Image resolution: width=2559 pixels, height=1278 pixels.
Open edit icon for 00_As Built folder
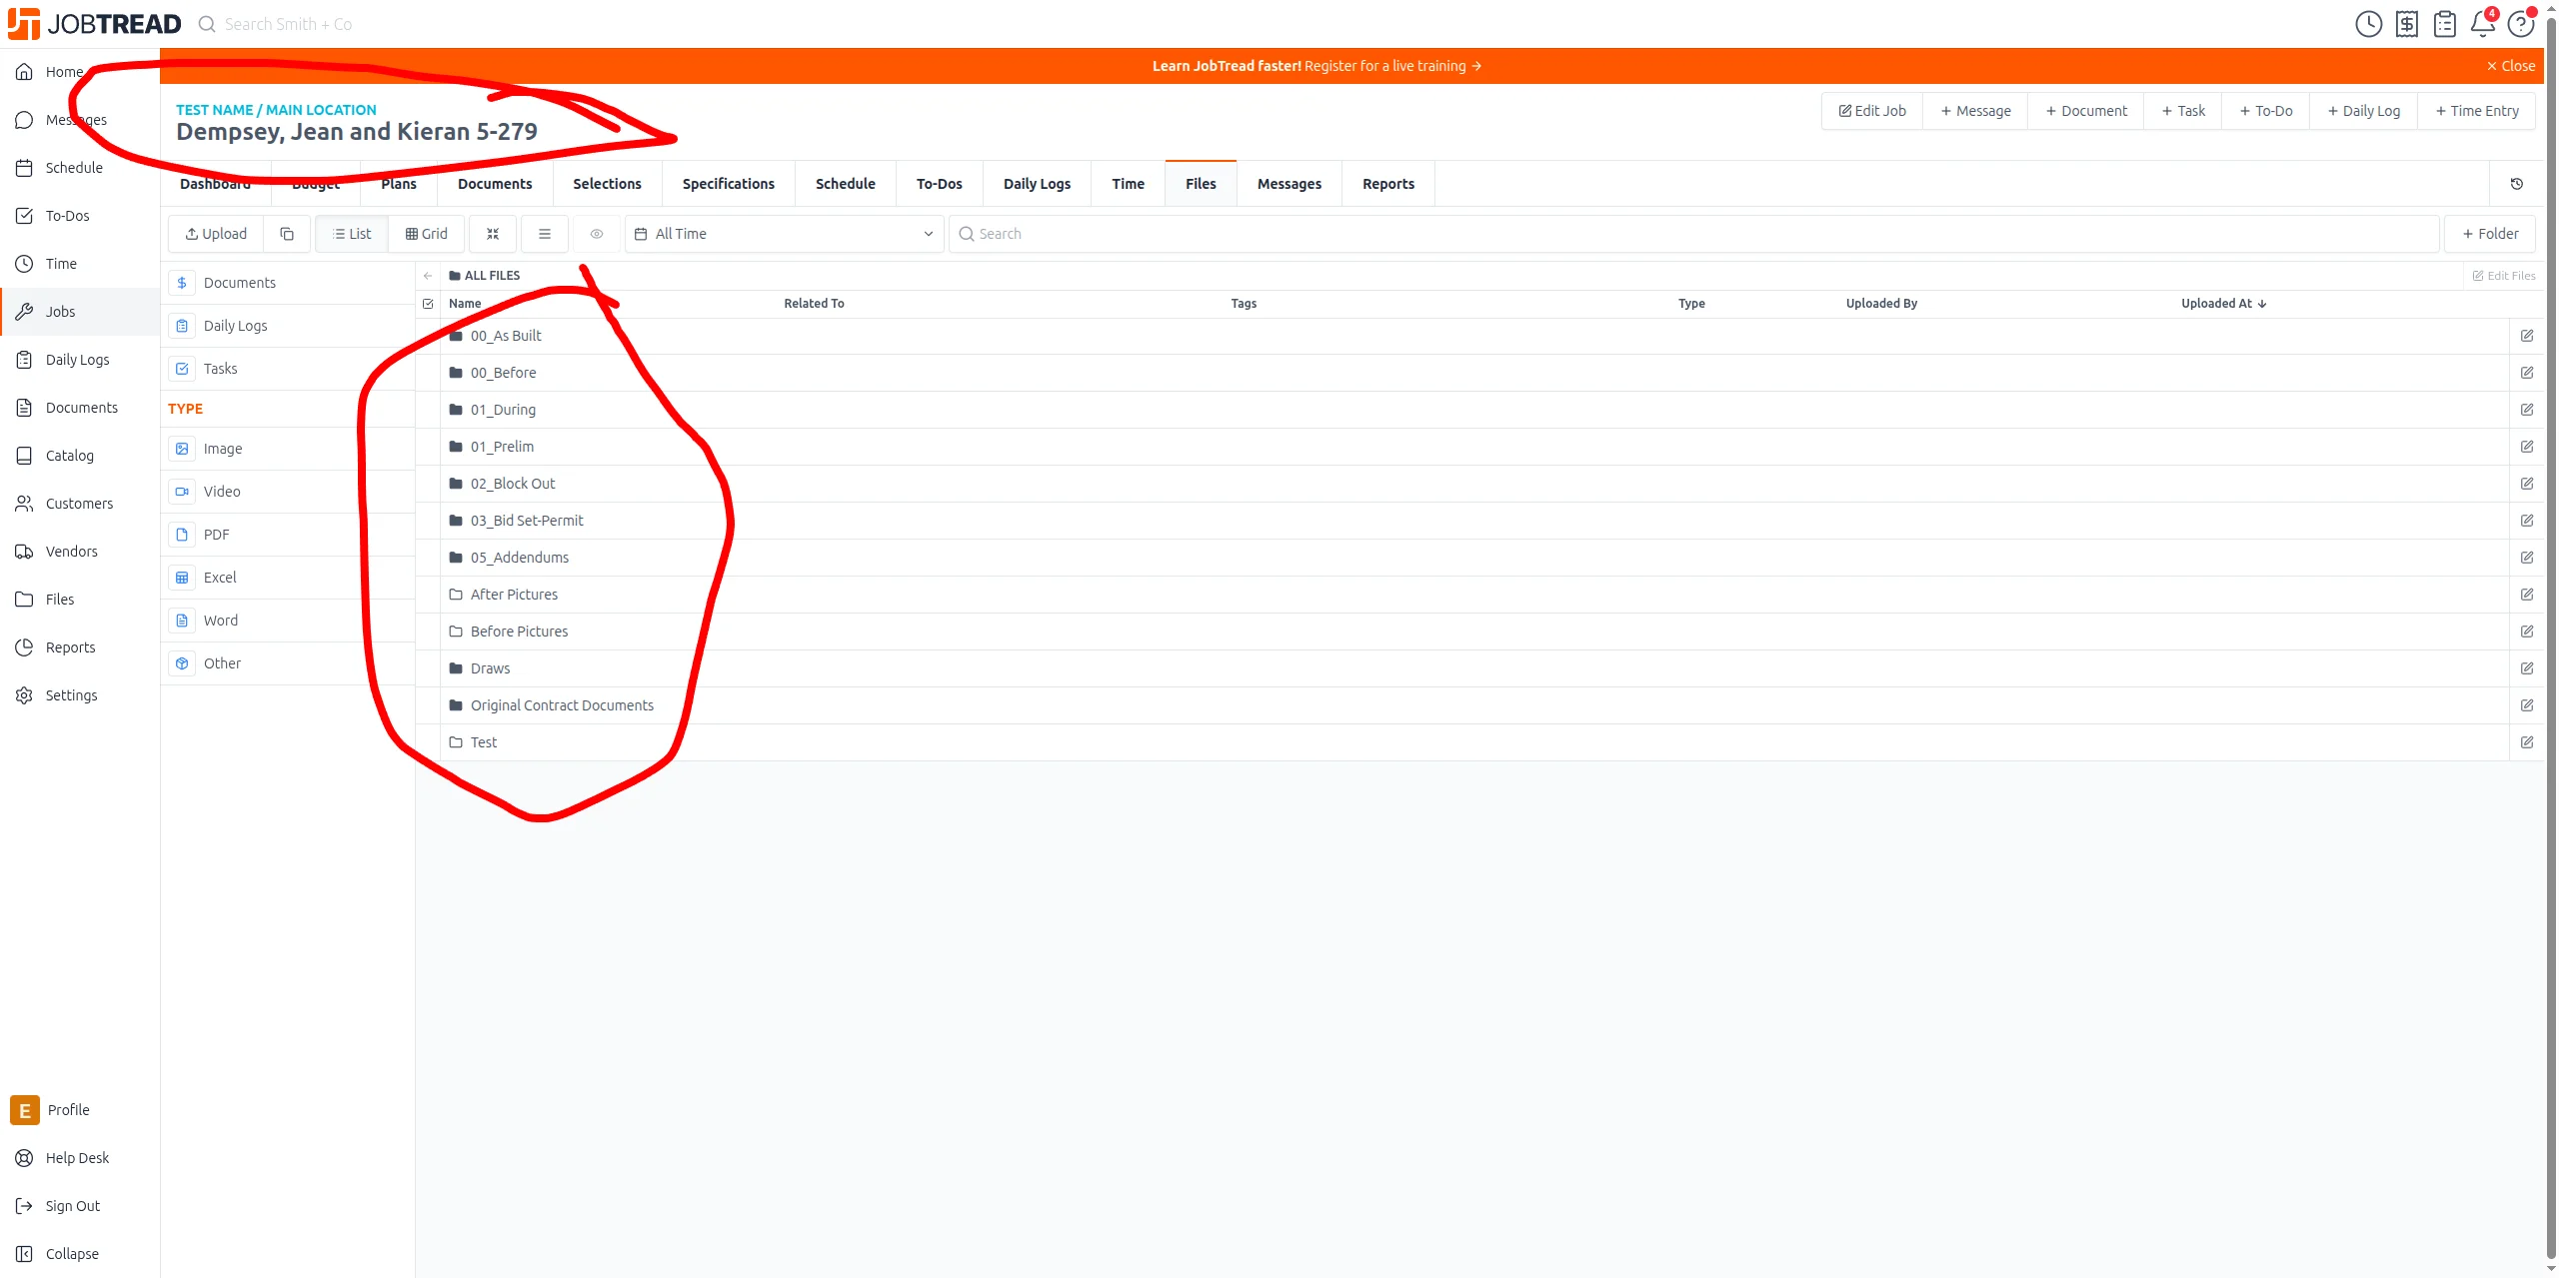[x=2526, y=336]
